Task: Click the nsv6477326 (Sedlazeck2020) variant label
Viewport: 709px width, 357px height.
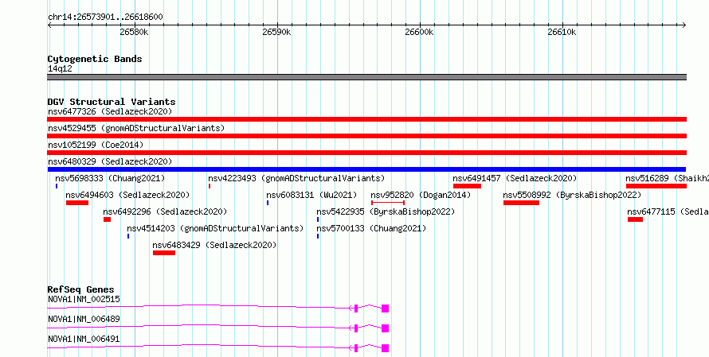Action: point(110,111)
